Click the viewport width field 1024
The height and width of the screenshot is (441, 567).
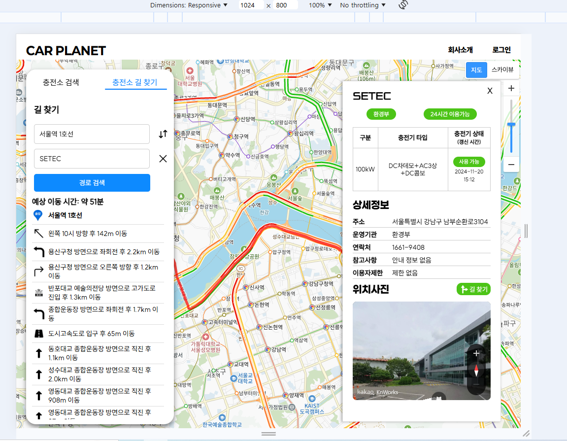(x=251, y=5)
